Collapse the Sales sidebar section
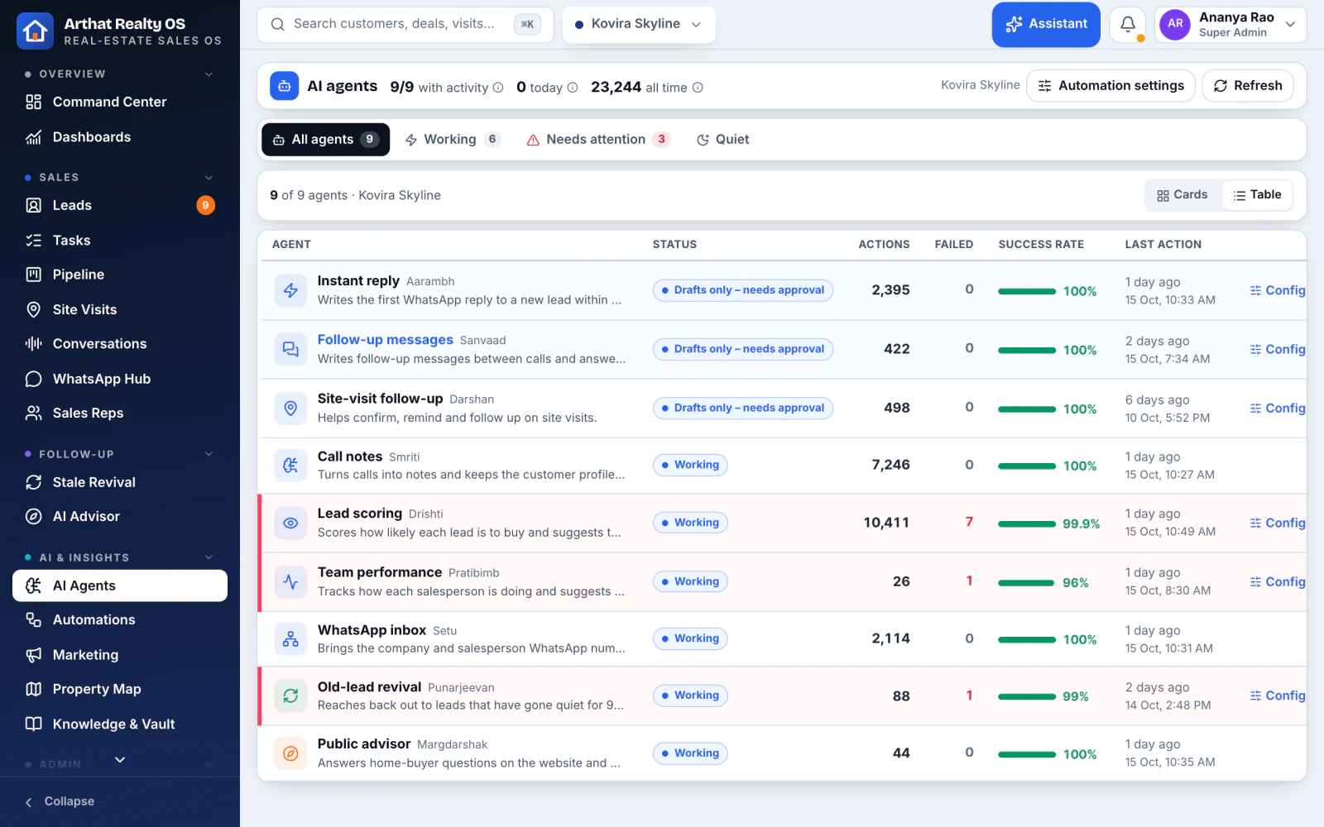1324x827 pixels. (x=209, y=178)
